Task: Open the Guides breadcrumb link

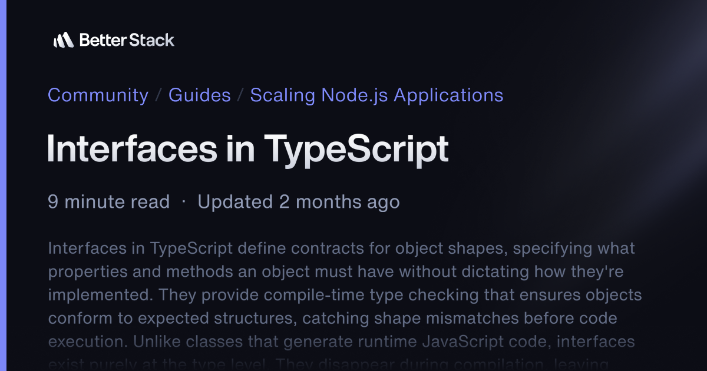Action: (199, 95)
